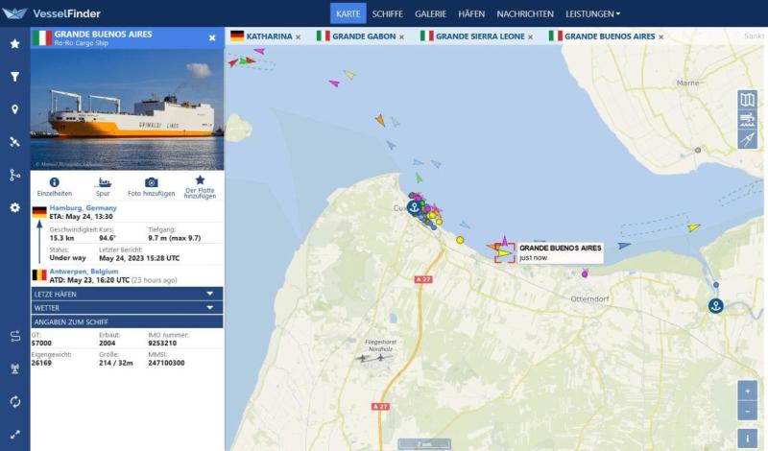Screen dimensions: 768x451
Task: Switch to the KARTE menu
Action: click(x=348, y=13)
